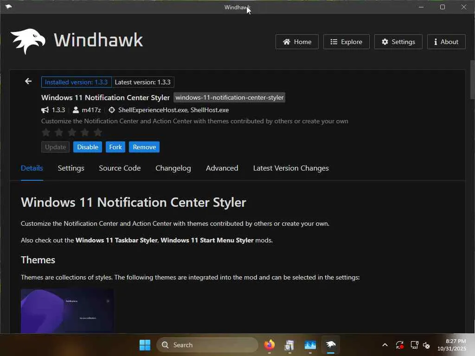Click the author name m417z
475x356 pixels.
pos(91,110)
